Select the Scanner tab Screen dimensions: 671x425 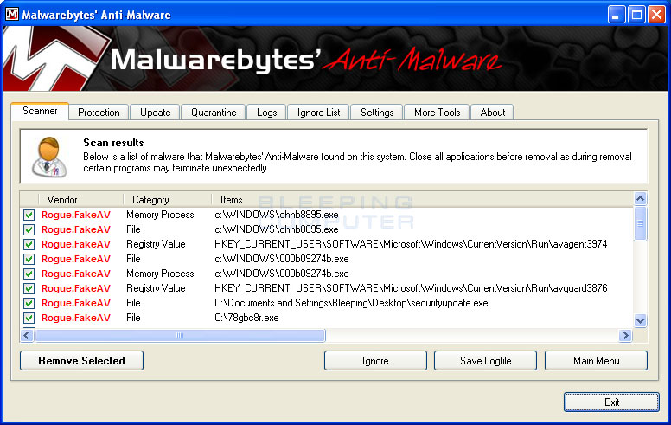(40, 111)
